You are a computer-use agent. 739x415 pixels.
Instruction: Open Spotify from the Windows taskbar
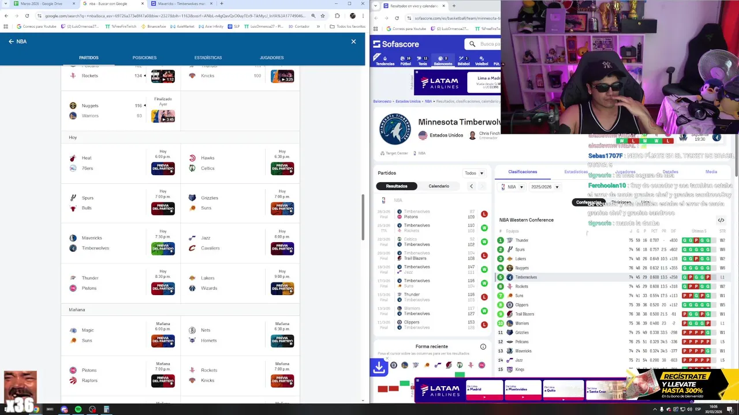(x=78, y=409)
